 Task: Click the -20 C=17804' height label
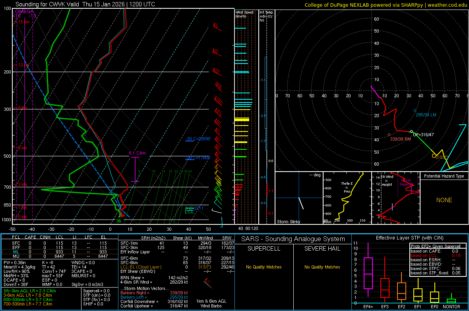point(198,158)
